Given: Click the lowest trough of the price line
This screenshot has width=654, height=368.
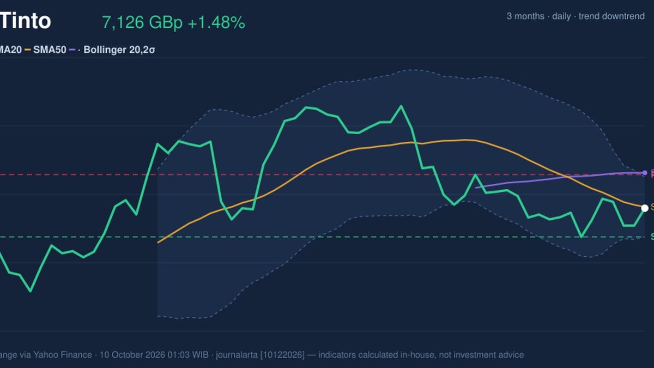Looking at the screenshot, I should tap(31, 291).
